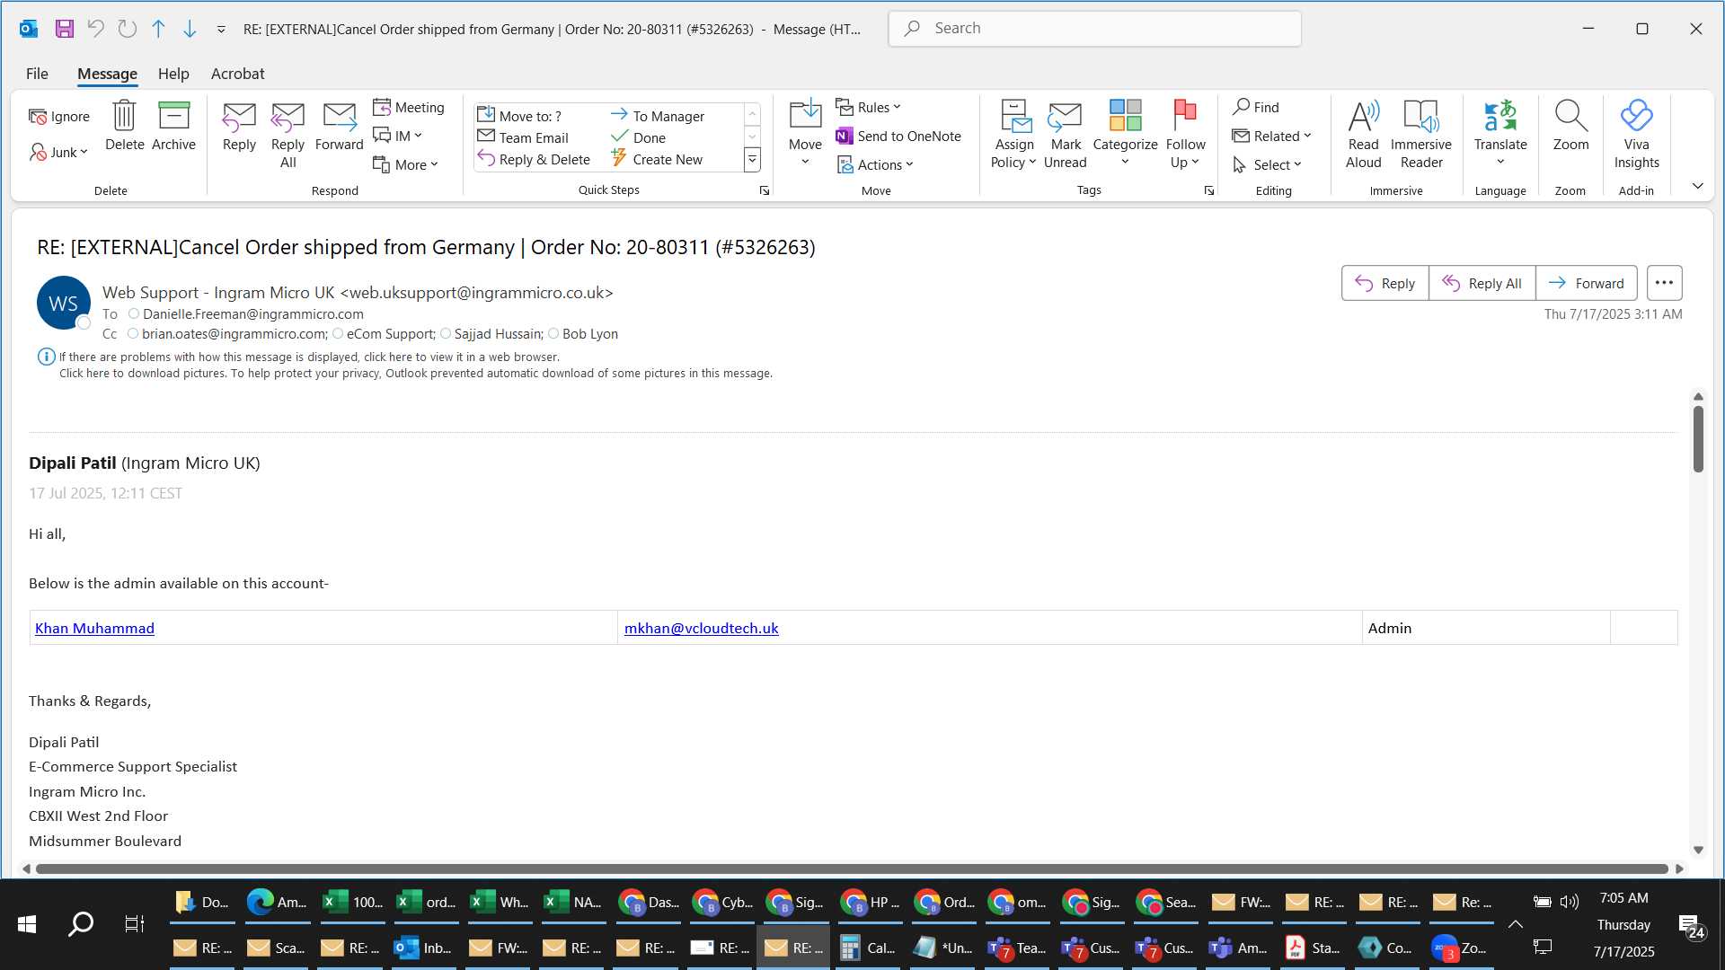Open the Translate dropdown
The height and width of the screenshot is (970, 1725).
pyautogui.click(x=1499, y=135)
